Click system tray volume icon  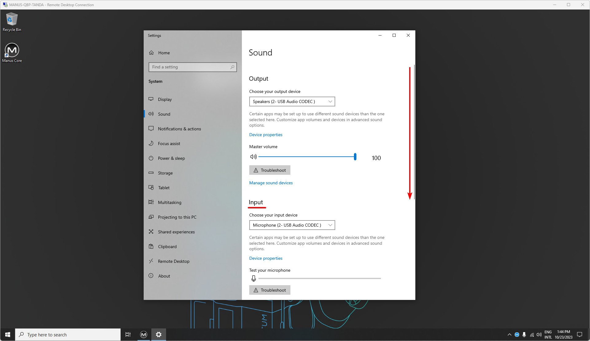[x=539, y=335]
